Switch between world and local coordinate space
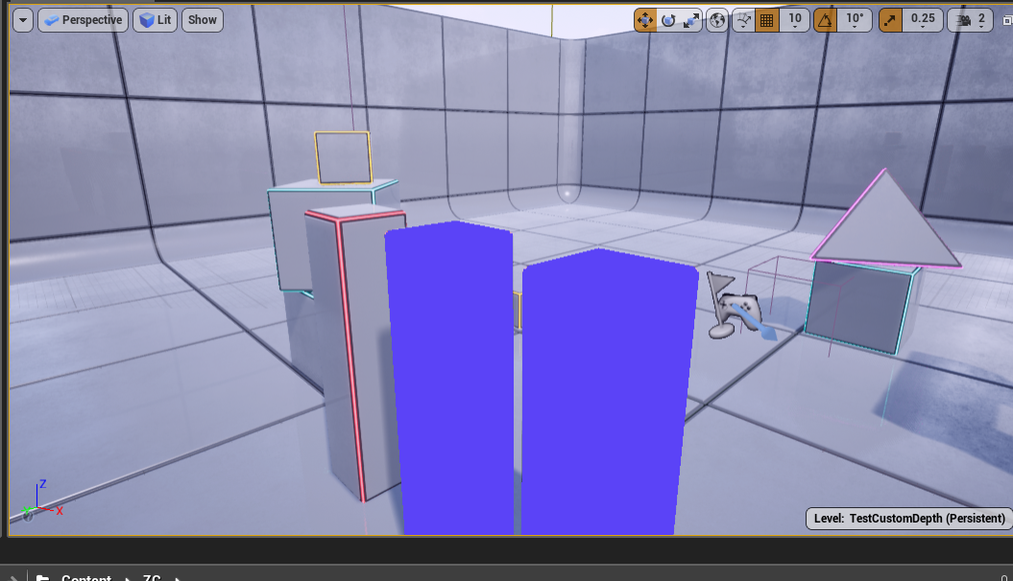Viewport: 1013px width, 581px height. tap(716, 18)
